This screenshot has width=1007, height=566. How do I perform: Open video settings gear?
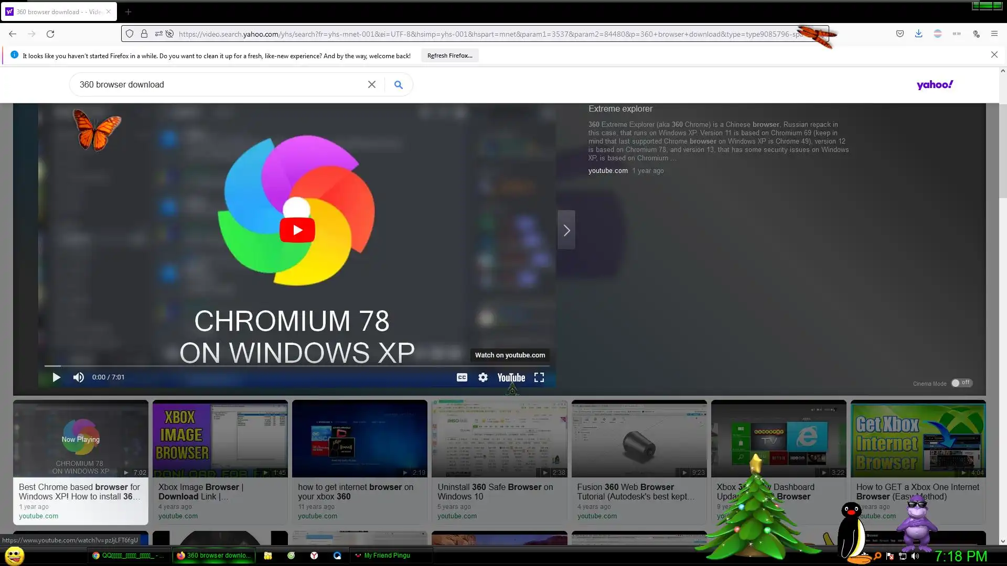point(483,377)
